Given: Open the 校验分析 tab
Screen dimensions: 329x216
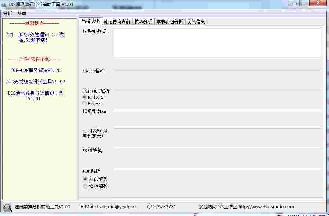Looking at the screenshot, I should pos(144,21).
